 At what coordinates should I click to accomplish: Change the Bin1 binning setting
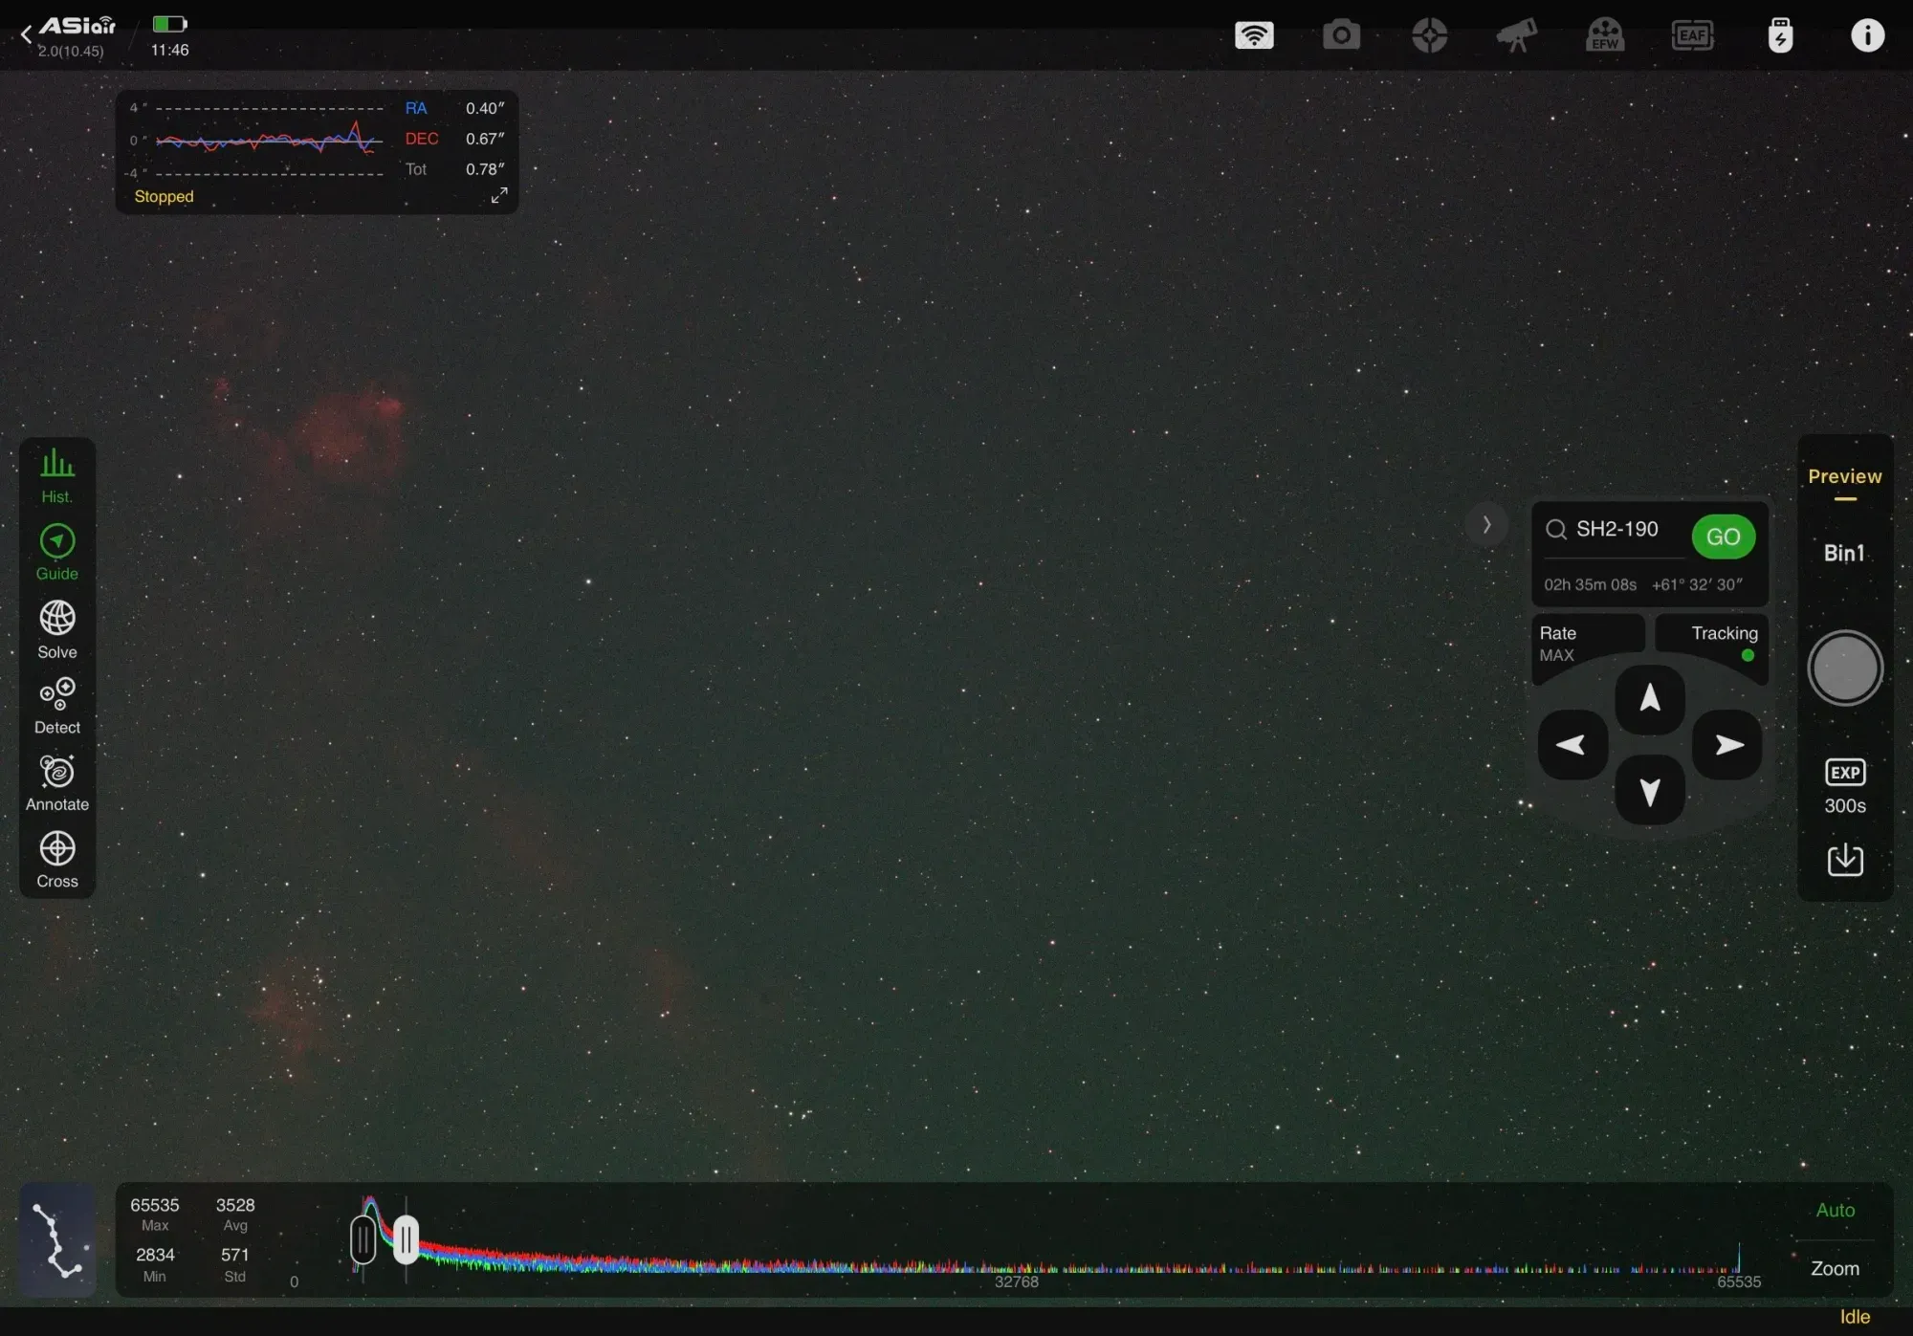click(1844, 553)
